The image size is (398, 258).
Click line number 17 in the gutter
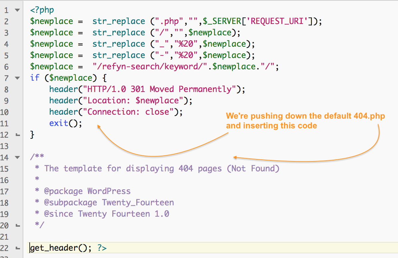coord(6,191)
